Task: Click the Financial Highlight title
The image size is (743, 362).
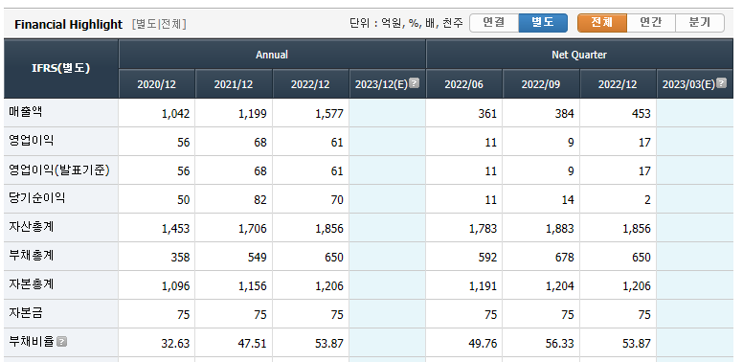Action: 68,25
